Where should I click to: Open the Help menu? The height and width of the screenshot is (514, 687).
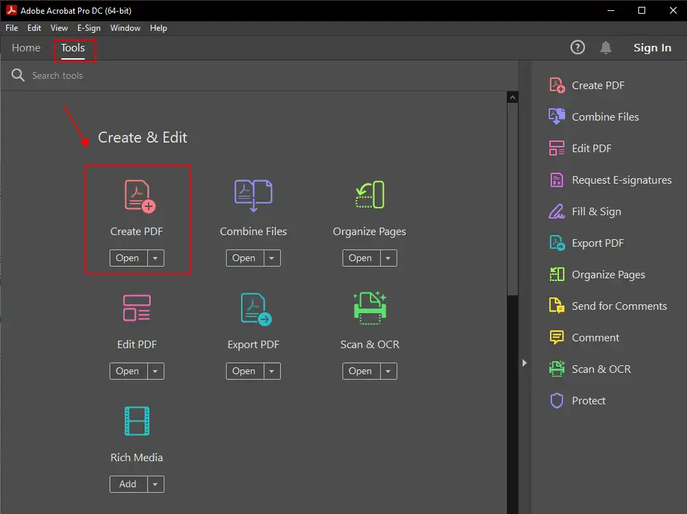pos(159,28)
